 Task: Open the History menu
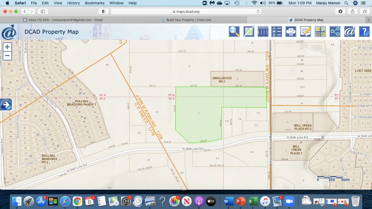[x=73, y=3]
